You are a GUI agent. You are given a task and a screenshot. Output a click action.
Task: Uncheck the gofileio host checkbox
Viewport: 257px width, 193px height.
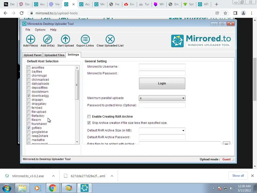point(29,128)
